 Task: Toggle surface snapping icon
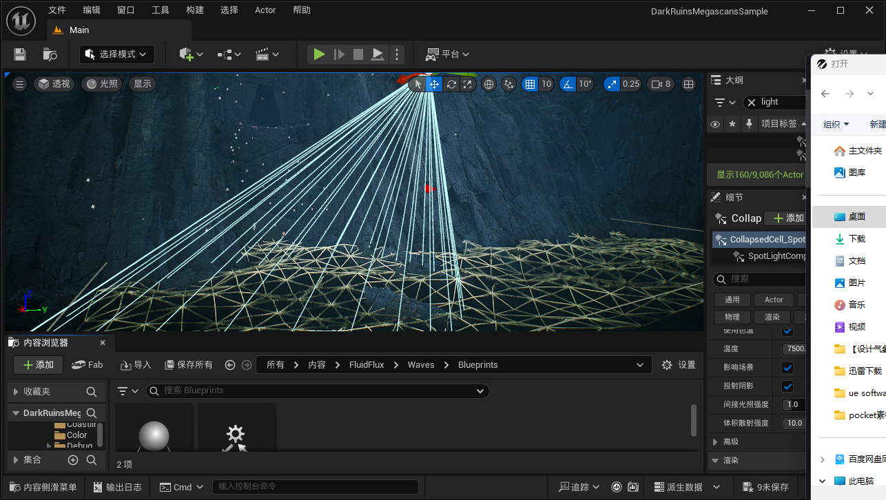(x=509, y=84)
